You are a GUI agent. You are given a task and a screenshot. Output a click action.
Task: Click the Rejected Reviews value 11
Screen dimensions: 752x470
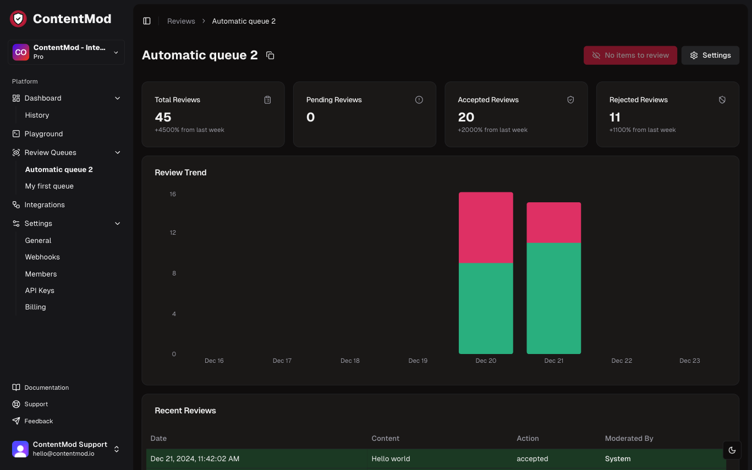click(x=615, y=117)
